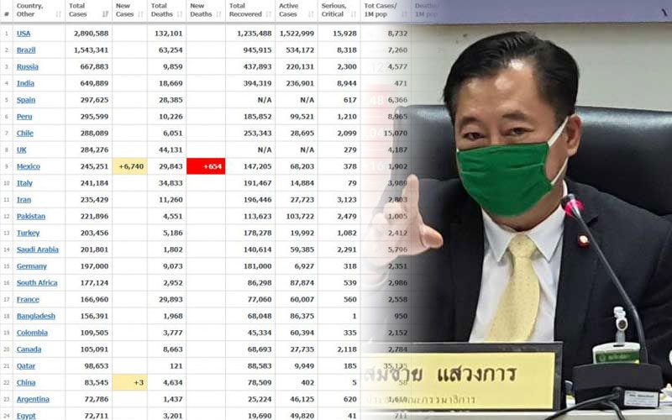Image resolution: width=672 pixels, height=420 pixels.
Task: Open the USA country link
Action: click(24, 34)
